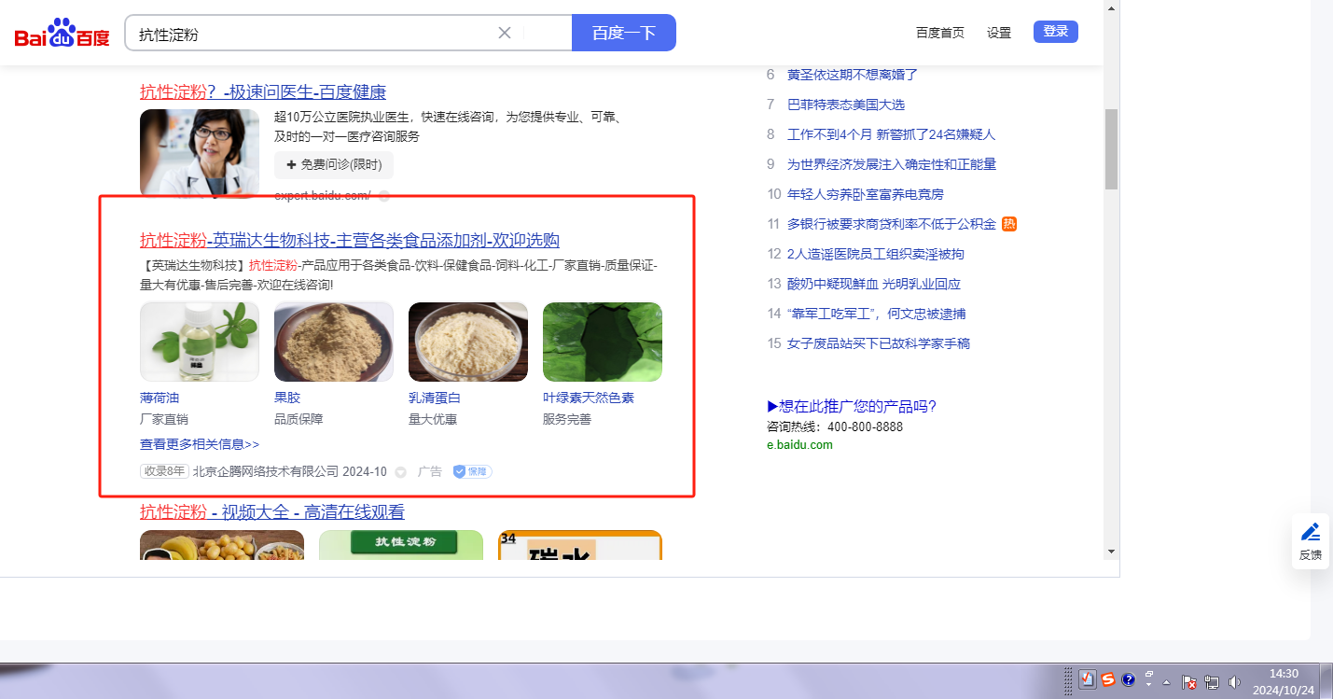
Task: Open the Baidu logo homepage
Action: pyautogui.click(x=62, y=34)
